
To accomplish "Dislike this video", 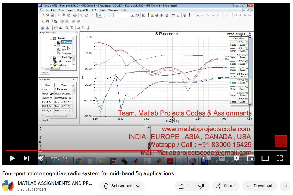I will (x=201, y=186).
